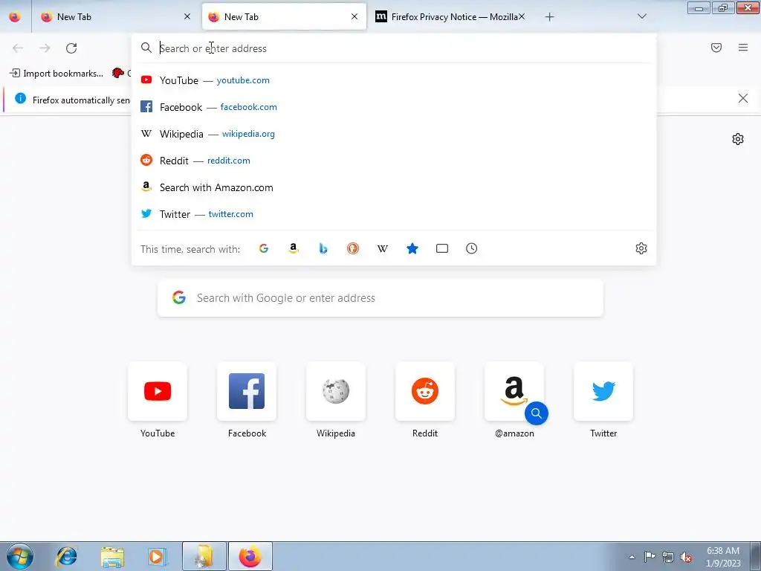Open the Action Center flag icon
Image resolution: width=761 pixels, height=571 pixels.
(650, 557)
